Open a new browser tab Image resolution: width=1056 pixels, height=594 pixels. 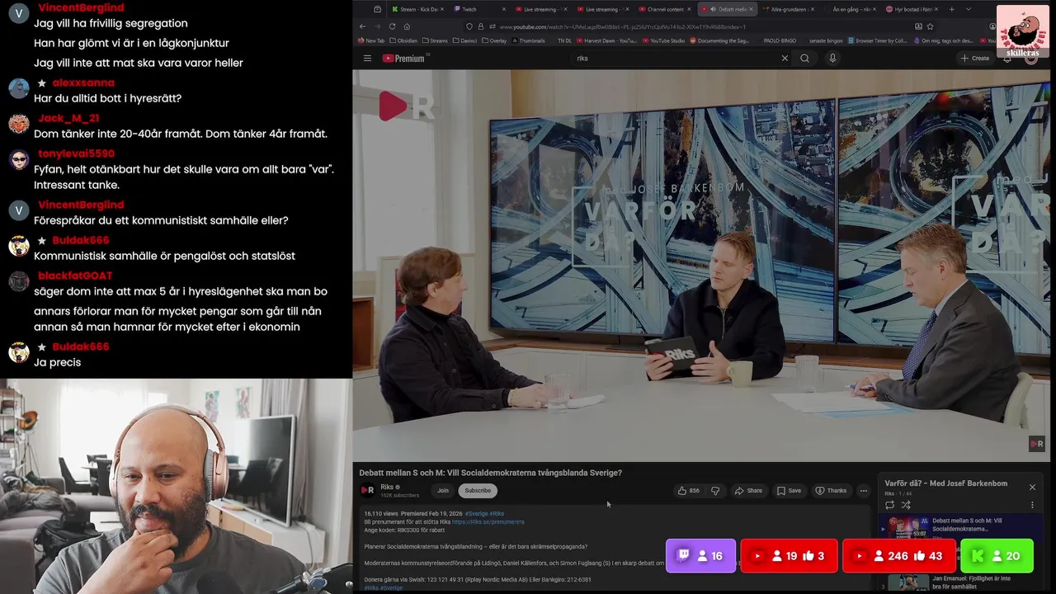point(951,9)
